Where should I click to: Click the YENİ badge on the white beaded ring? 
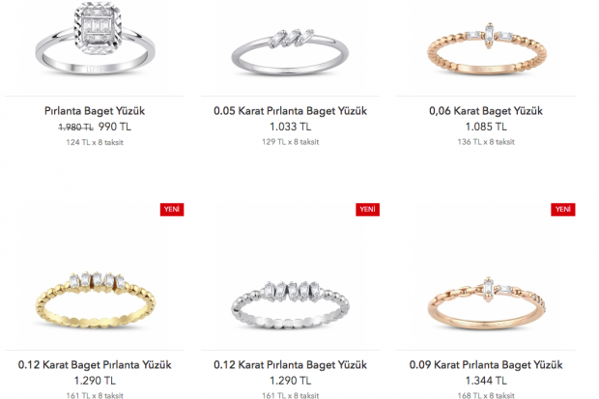pyautogui.click(x=367, y=210)
